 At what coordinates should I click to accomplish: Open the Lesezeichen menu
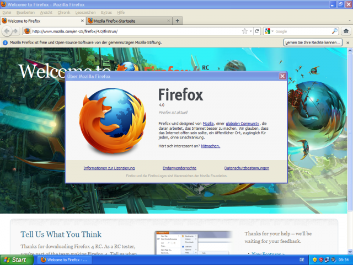[x=85, y=12]
